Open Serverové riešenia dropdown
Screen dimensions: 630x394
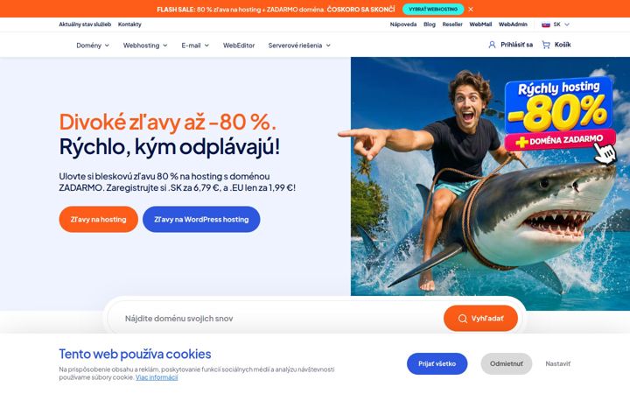click(x=299, y=46)
